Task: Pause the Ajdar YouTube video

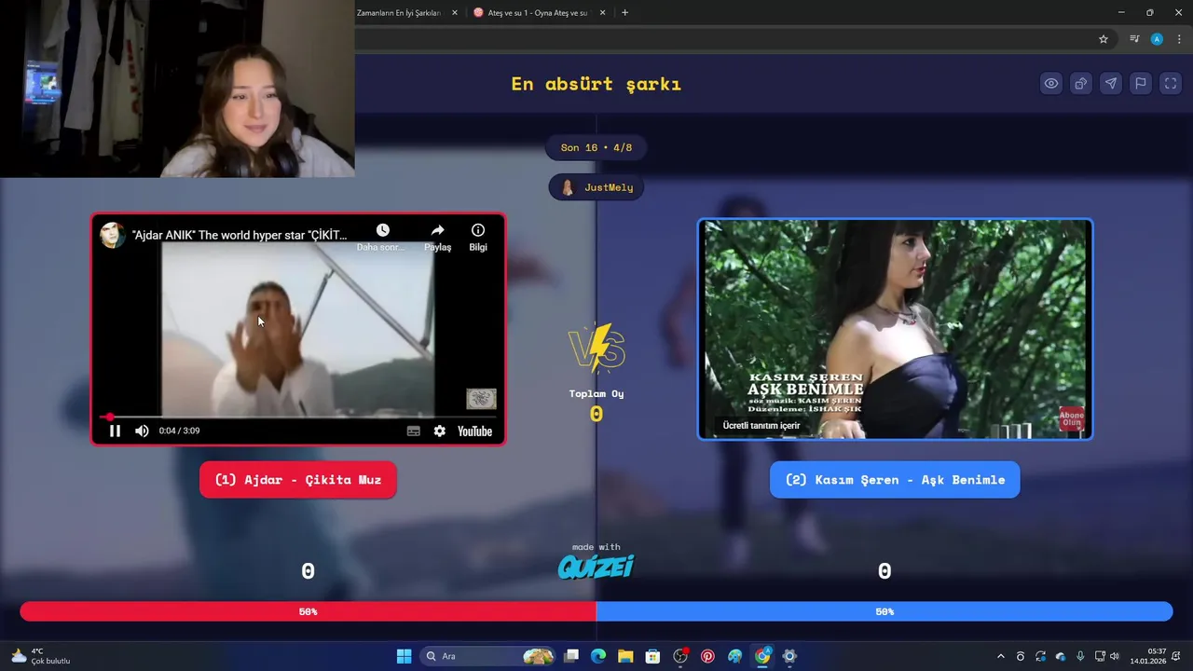Action: pyautogui.click(x=115, y=431)
